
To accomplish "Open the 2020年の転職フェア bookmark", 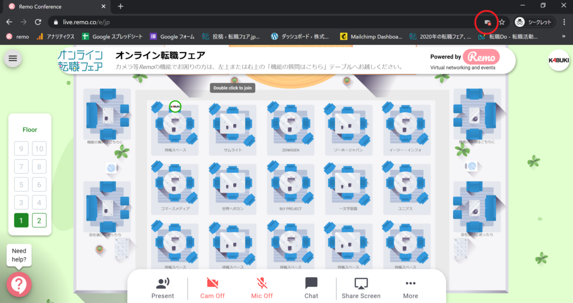I will pyautogui.click(x=440, y=36).
